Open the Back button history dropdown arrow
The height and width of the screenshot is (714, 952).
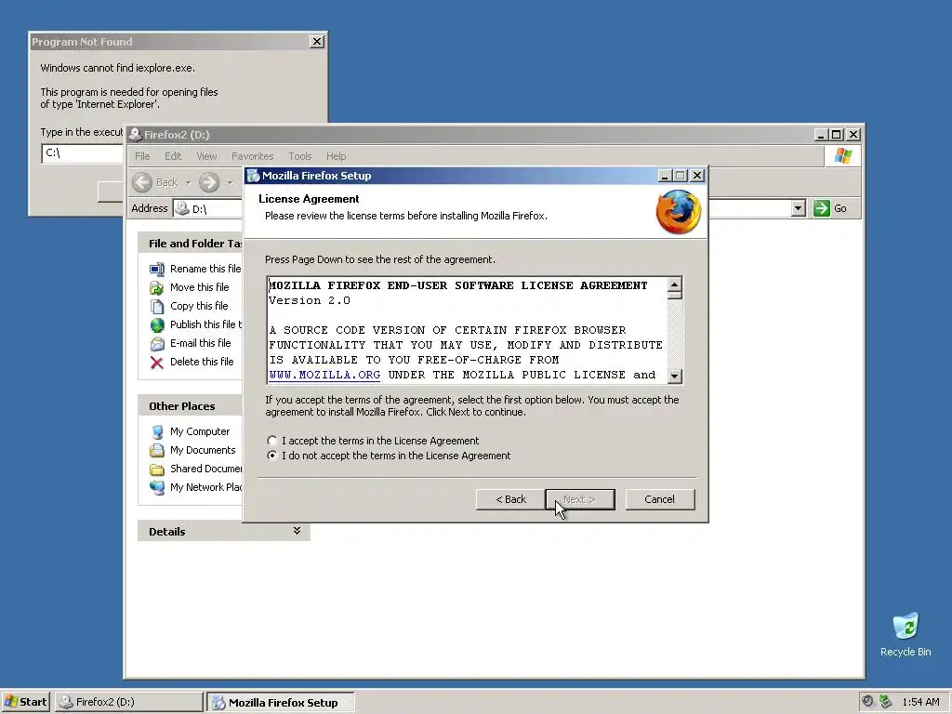click(188, 182)
